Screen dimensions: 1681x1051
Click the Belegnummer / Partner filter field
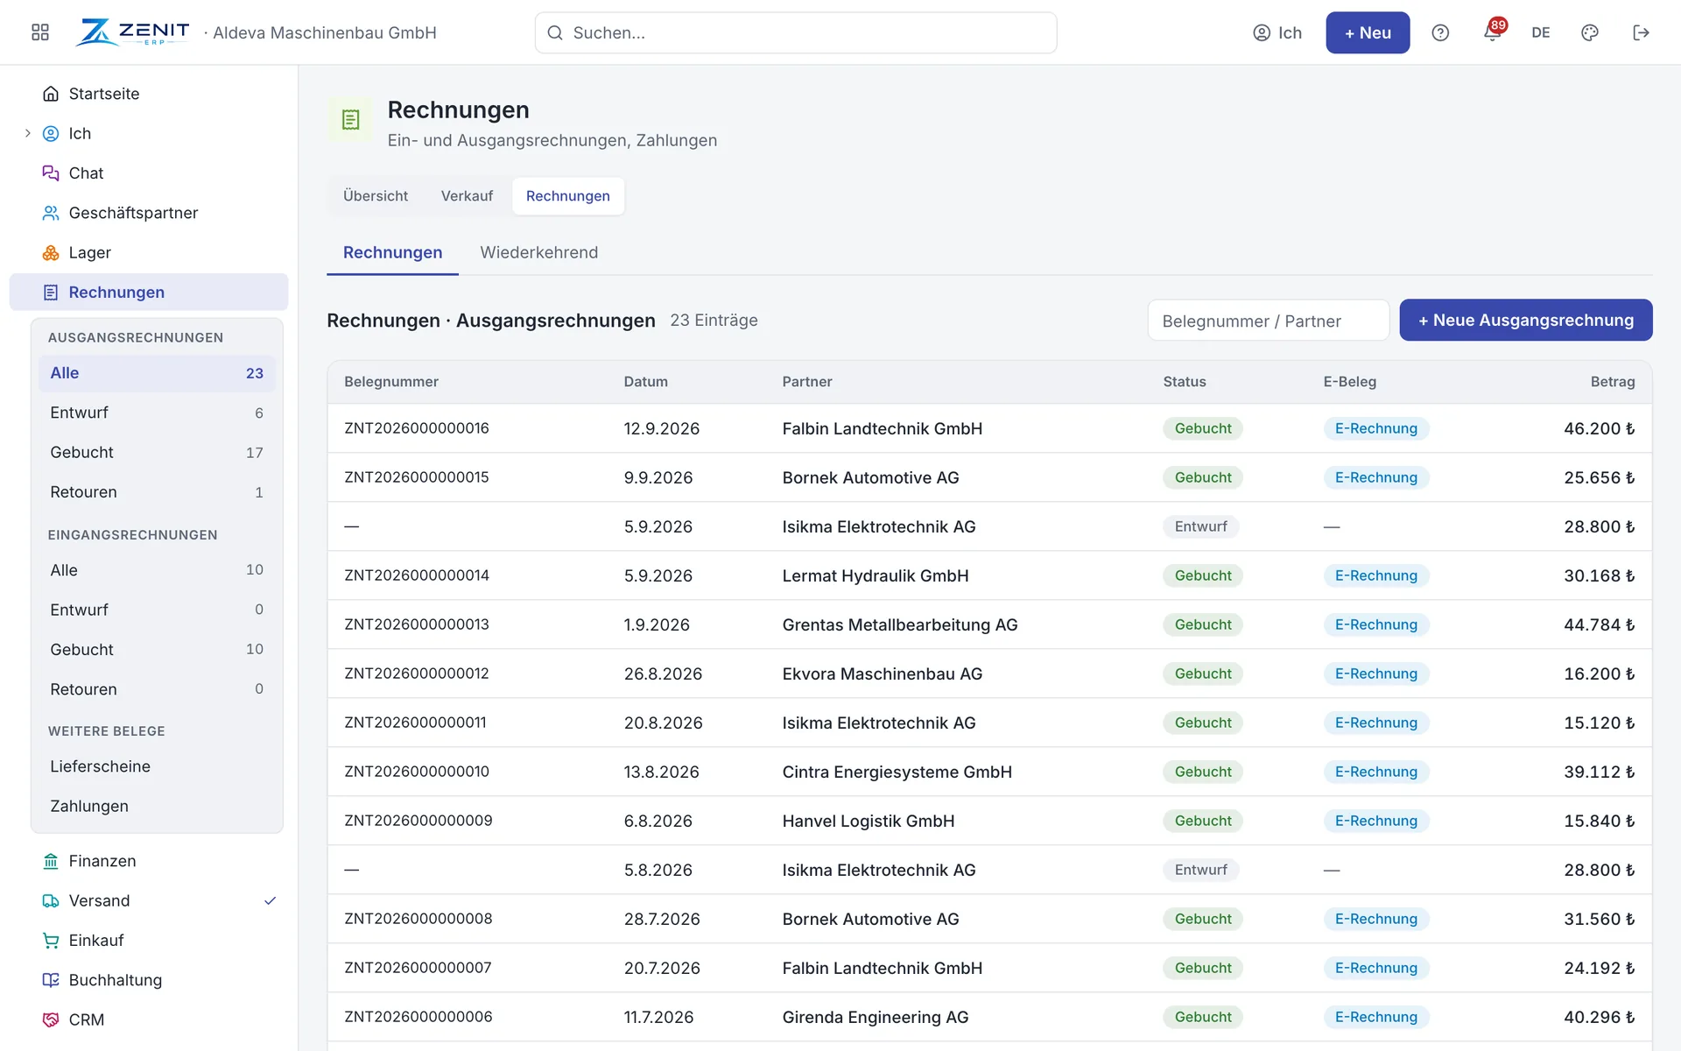(x=1269, y=321)
